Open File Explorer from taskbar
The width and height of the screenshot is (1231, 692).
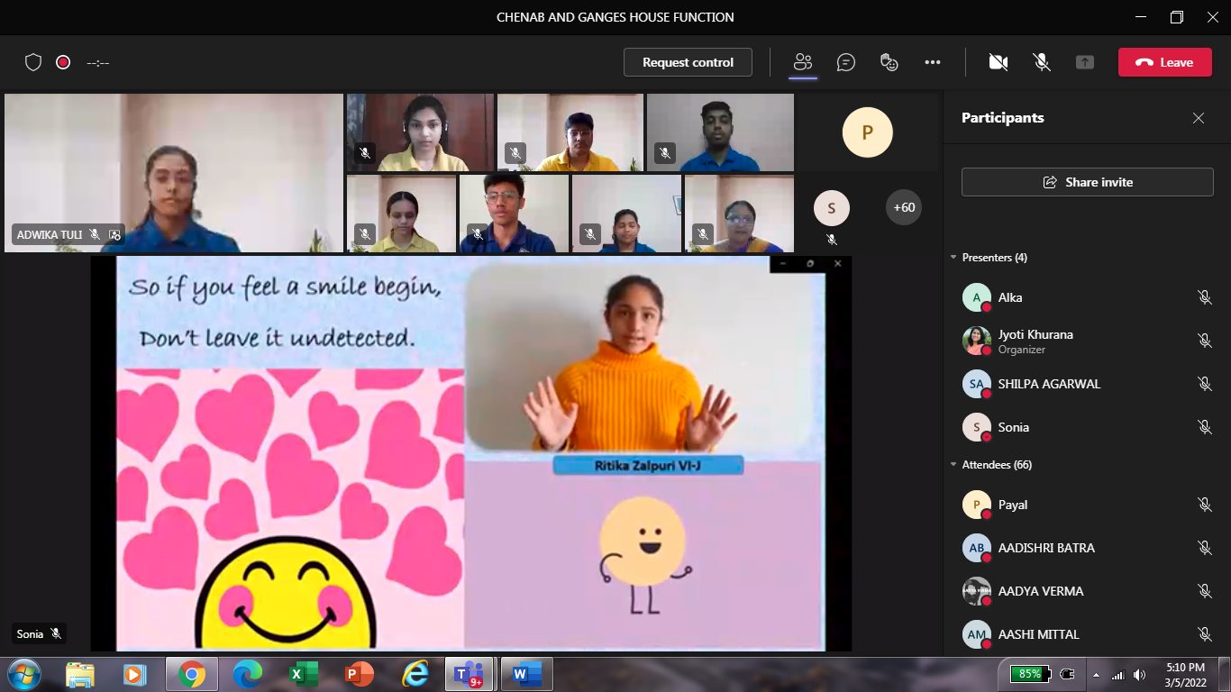click(80, 673)
